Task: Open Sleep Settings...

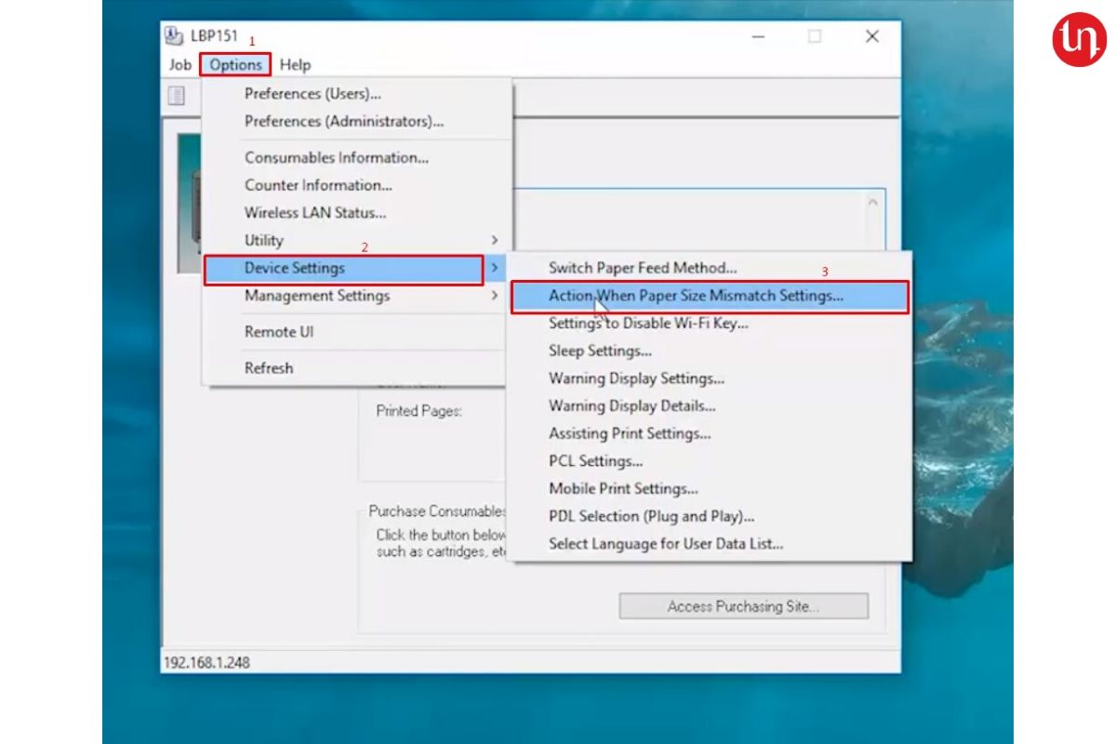Action: point(710,351)
